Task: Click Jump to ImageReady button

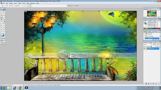Action: coord(3,43)
